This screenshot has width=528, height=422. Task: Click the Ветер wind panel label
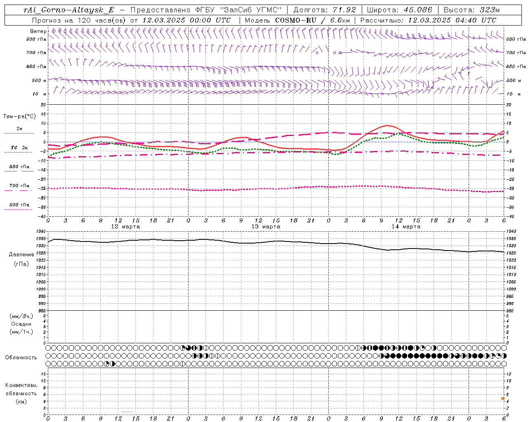pyautogui.click(x=38, y=31)
